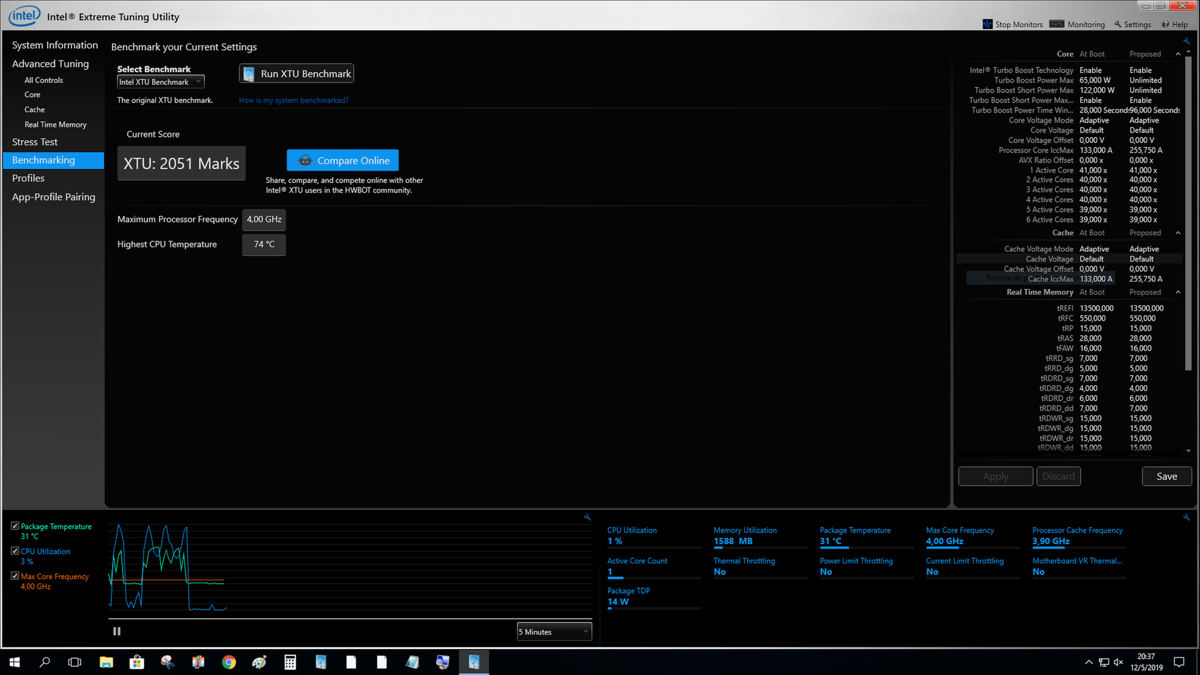Click the Stop Monitors icon
The height and width of the screenshot is (675, 1200).
tap(987, 24)
